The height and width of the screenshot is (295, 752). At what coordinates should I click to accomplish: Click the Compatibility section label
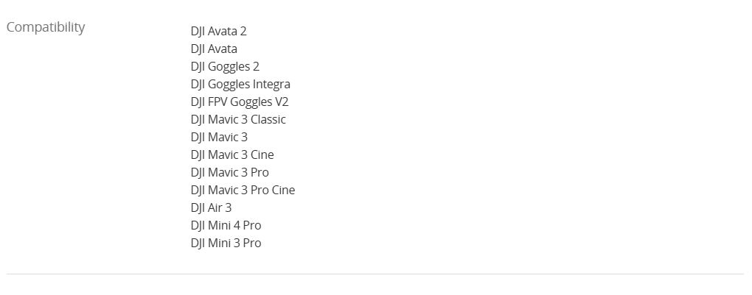pos(46,27)
